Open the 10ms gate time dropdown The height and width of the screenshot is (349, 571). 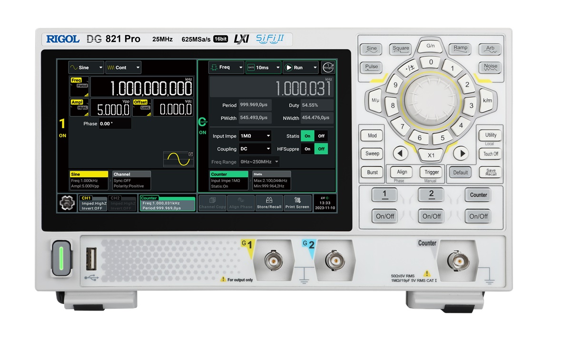[263, 67]
